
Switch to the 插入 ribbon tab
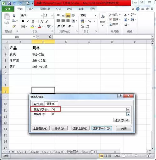click(x=31, y=9)
